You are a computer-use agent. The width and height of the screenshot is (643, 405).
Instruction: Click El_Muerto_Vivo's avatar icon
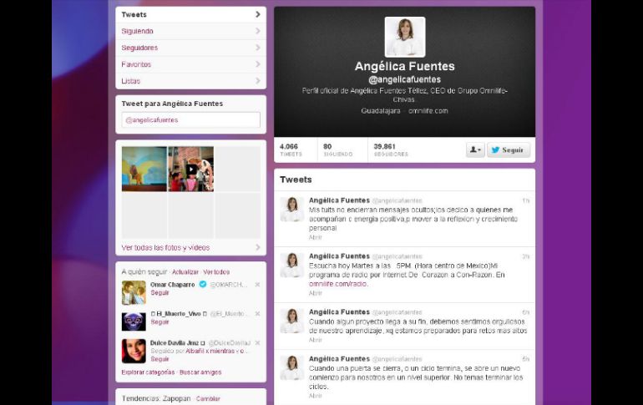coord(134,321)
